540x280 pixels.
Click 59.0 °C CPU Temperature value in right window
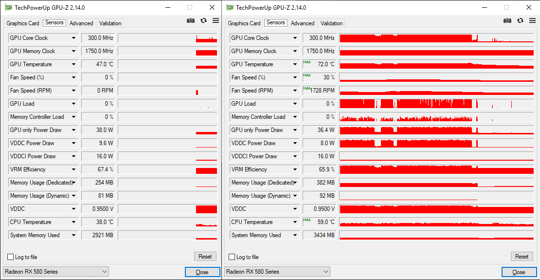point(319,222)
